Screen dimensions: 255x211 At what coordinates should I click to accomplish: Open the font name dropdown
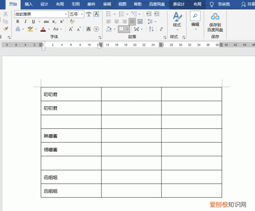point(66,14)
